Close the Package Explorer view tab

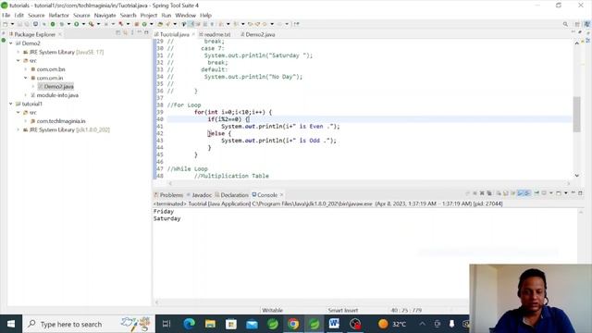click(60, 34)
